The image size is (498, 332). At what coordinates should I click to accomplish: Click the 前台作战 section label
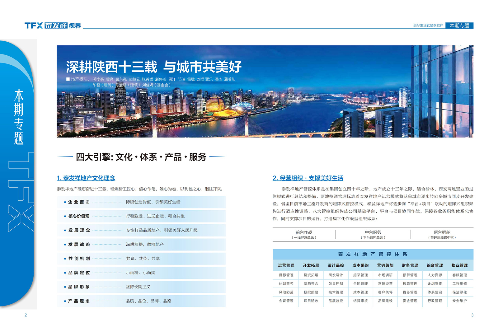click(x=304, y=232)
